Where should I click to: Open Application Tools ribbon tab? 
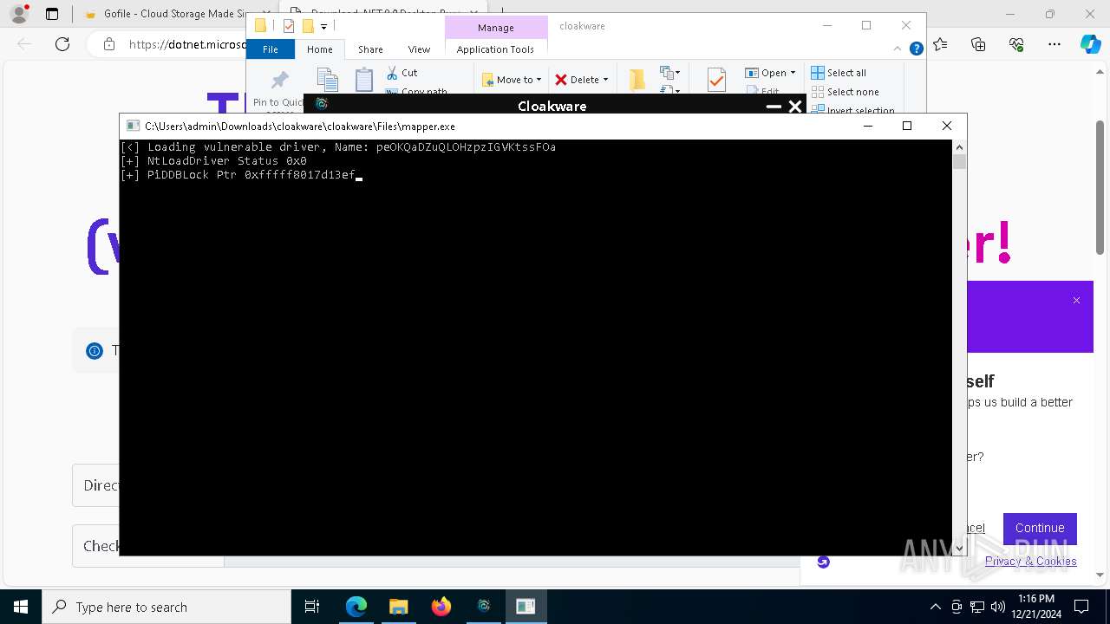click(x=495, y=49)
